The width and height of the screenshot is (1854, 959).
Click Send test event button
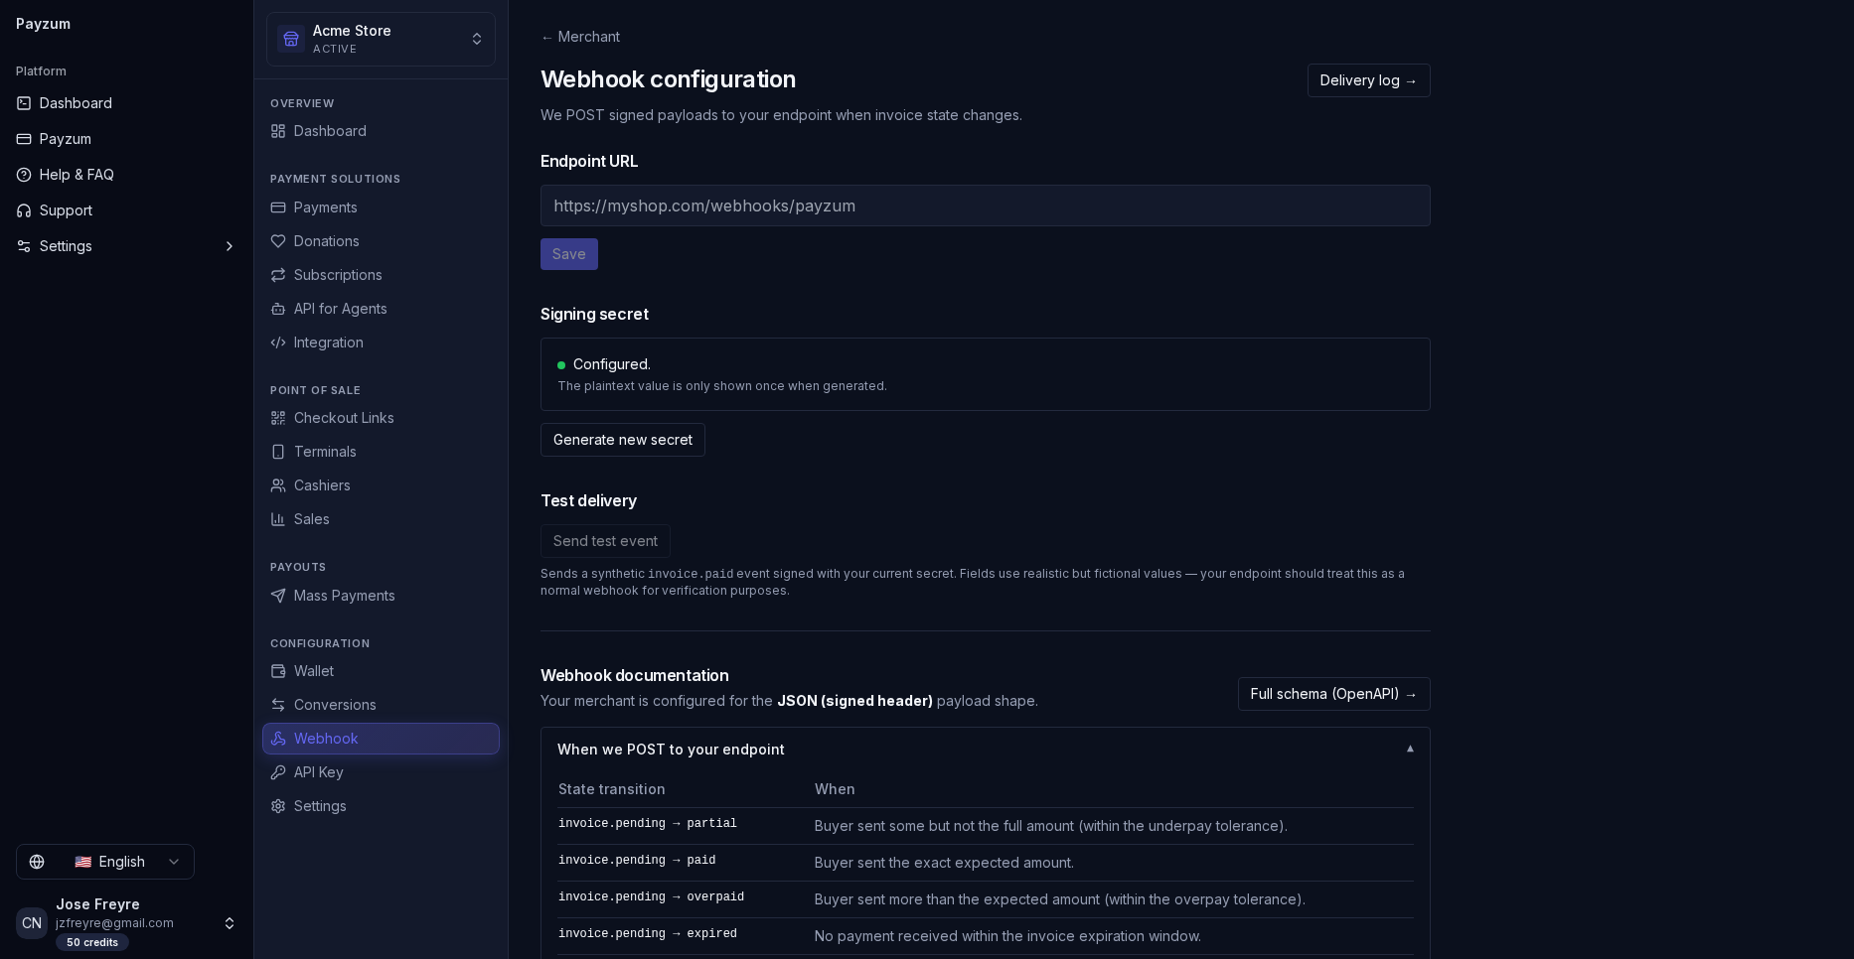click(x=605, y=541)
